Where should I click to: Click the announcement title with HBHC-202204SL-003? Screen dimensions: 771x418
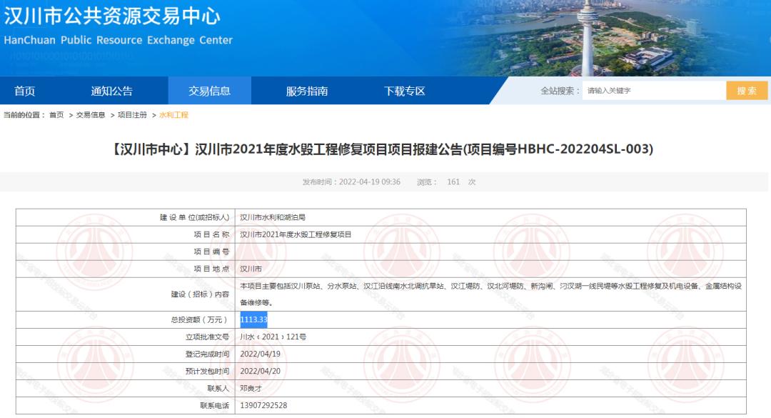click(x=385, y=149)
